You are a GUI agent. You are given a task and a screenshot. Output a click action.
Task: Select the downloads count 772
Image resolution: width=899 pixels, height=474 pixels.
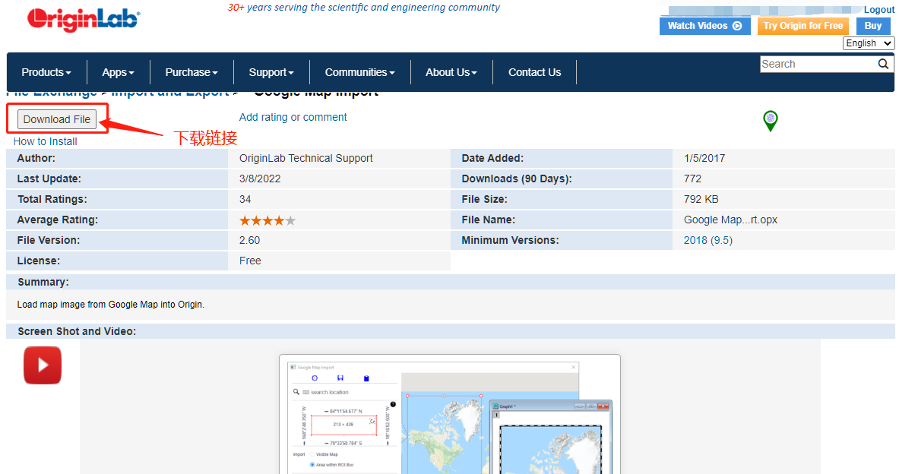[x=692, y=179]
